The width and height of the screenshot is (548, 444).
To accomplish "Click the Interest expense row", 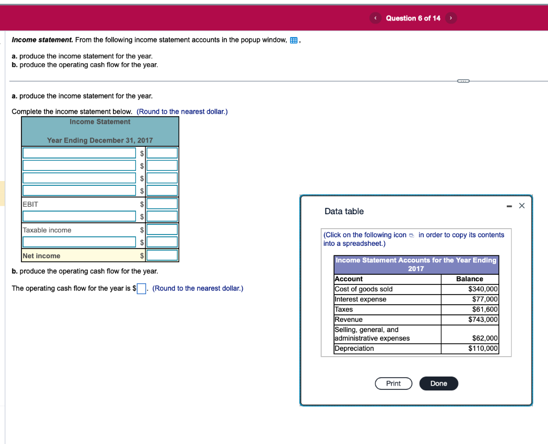I will point(416,299).
